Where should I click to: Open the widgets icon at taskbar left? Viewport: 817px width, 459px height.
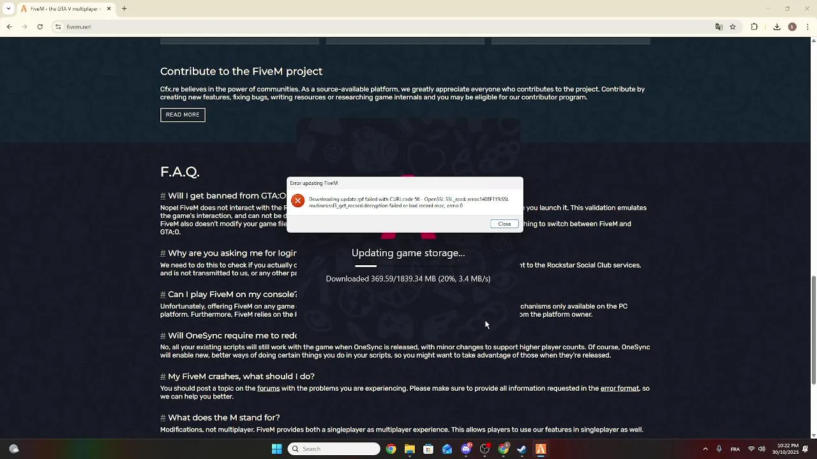14,449
